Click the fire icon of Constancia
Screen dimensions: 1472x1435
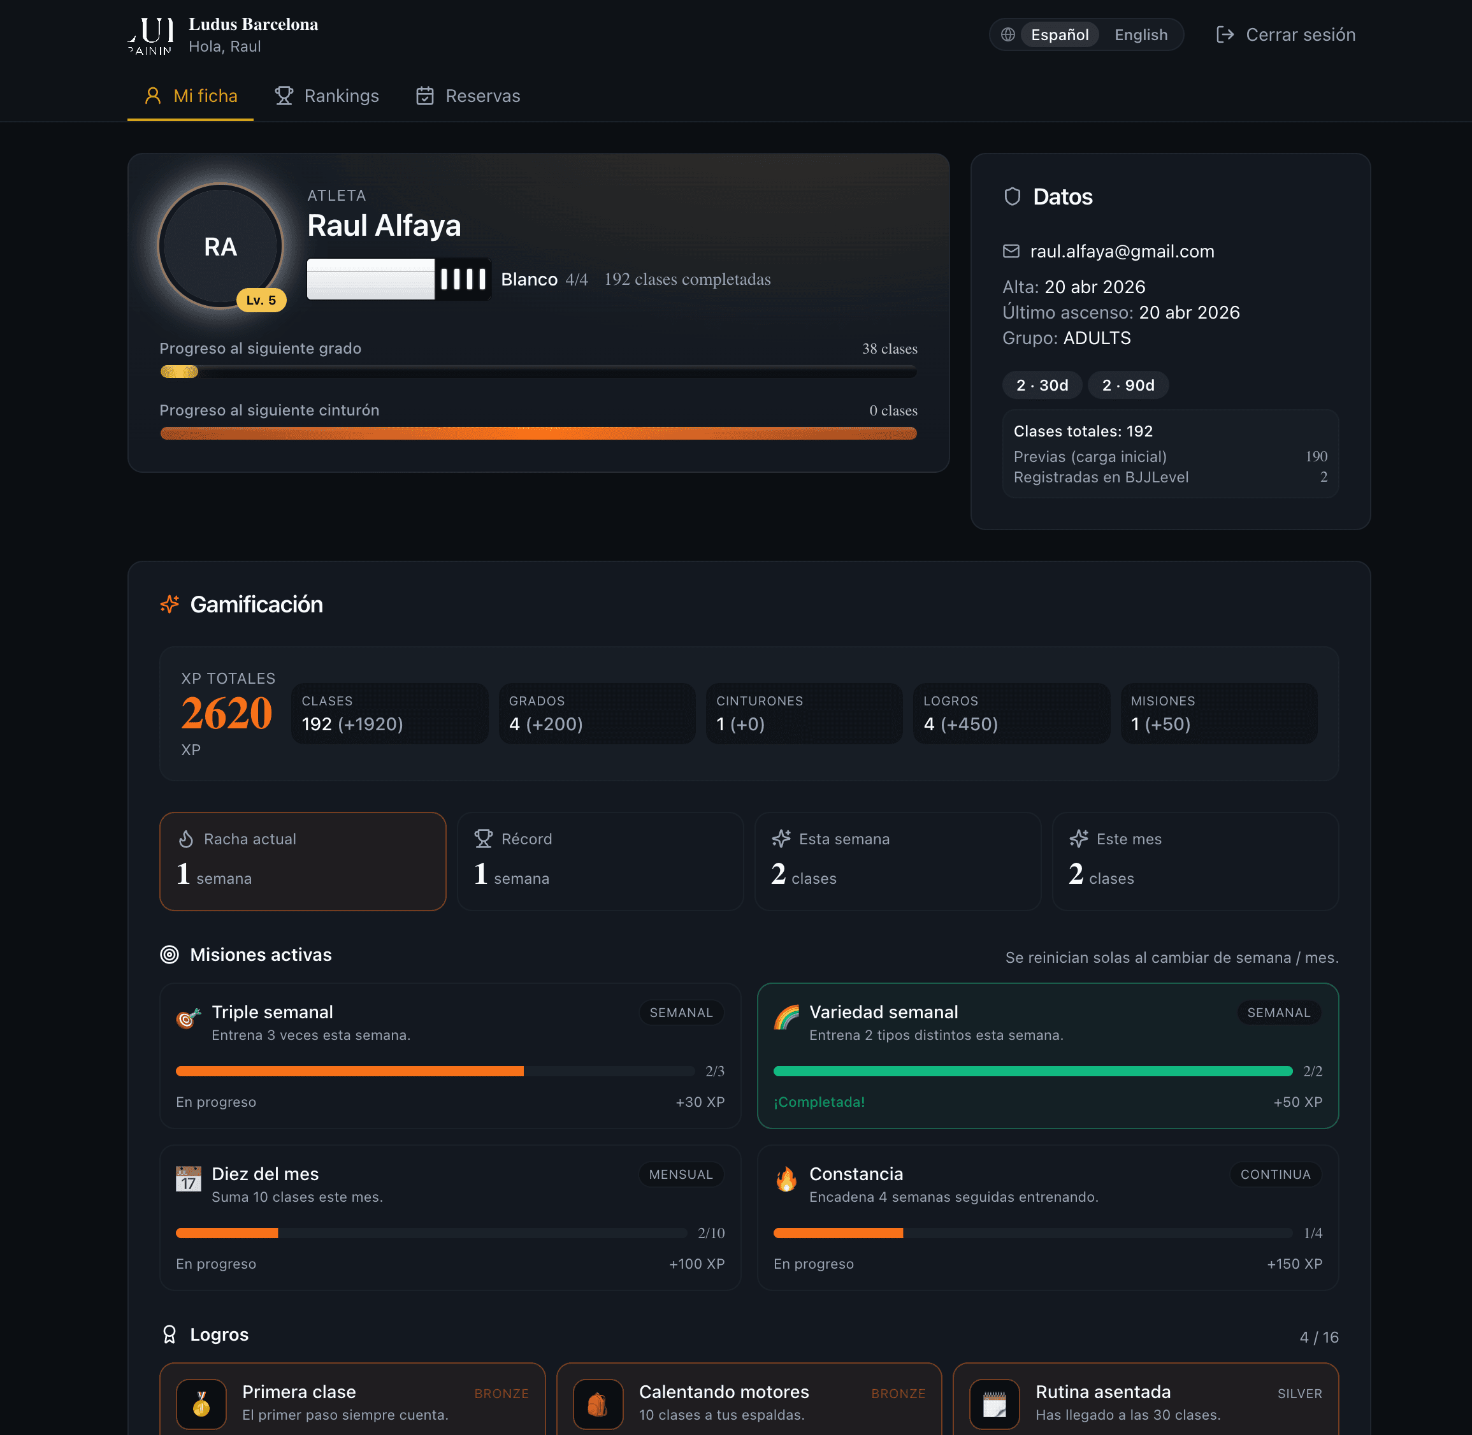tap(786, 1179)
